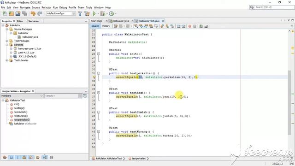
Task: Open the Navigate menu
Action: [x=25, y=7]
